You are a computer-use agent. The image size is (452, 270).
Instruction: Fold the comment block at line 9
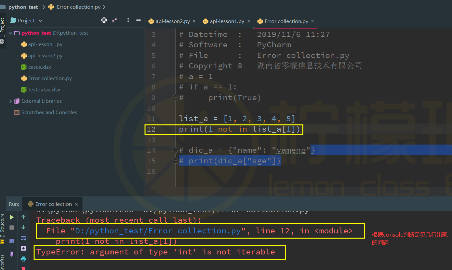coord(175,97)
